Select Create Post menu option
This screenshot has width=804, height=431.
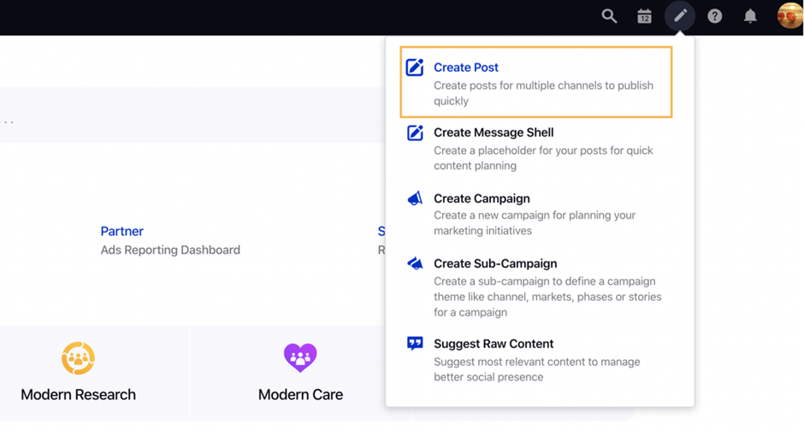click(466, 68)
